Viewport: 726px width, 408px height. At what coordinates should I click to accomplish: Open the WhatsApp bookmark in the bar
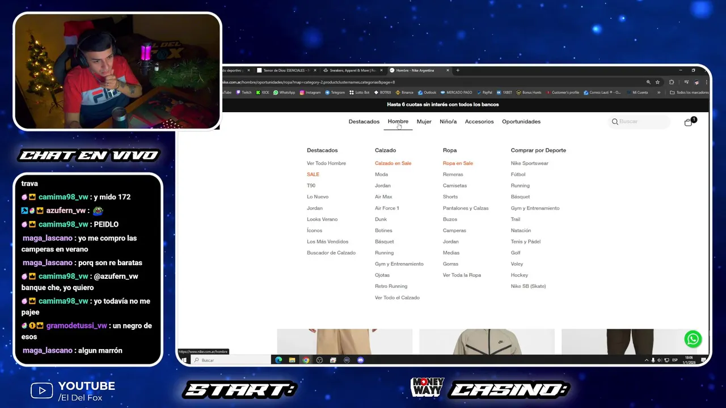(284, 92)
